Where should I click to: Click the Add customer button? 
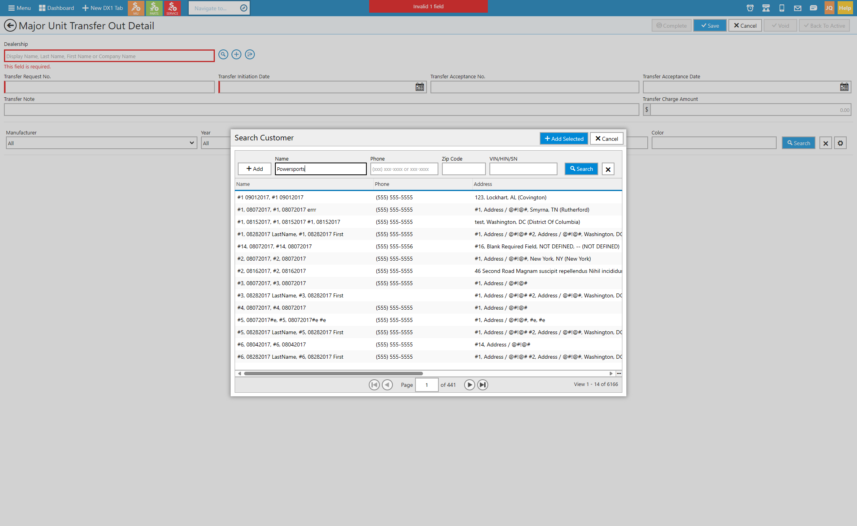coord(254,169)
